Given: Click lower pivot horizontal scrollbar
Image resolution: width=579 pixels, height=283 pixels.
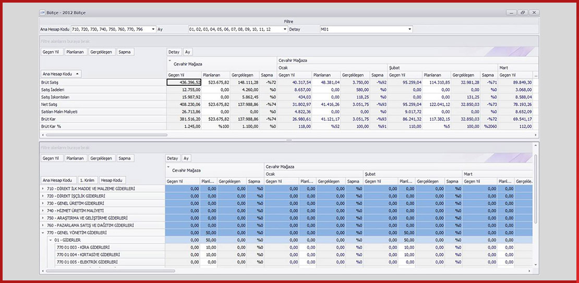Looking at the screenshot, I should click(x=110, y=271).
